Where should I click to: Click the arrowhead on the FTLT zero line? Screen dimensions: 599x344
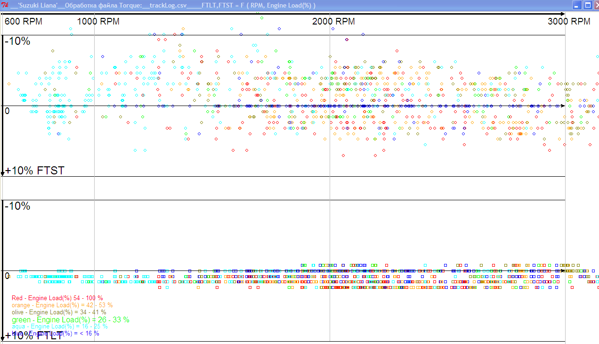point(562,271)
